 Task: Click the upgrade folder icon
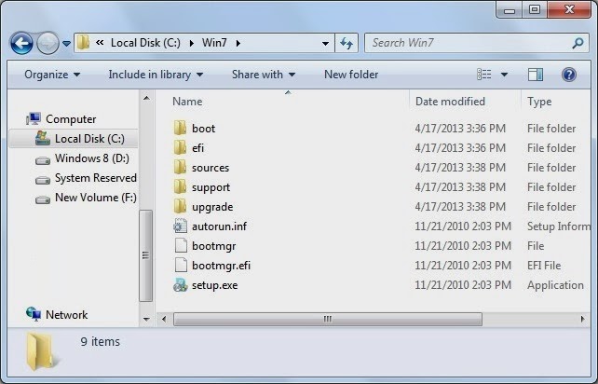[x=180, y=206]
